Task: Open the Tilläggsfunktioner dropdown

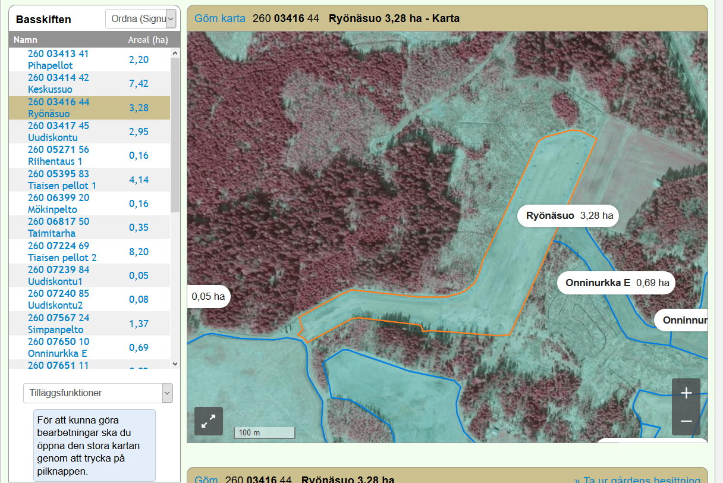Action: [x=98, y=393]
